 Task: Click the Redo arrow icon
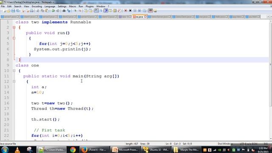(x=58, y=11)
